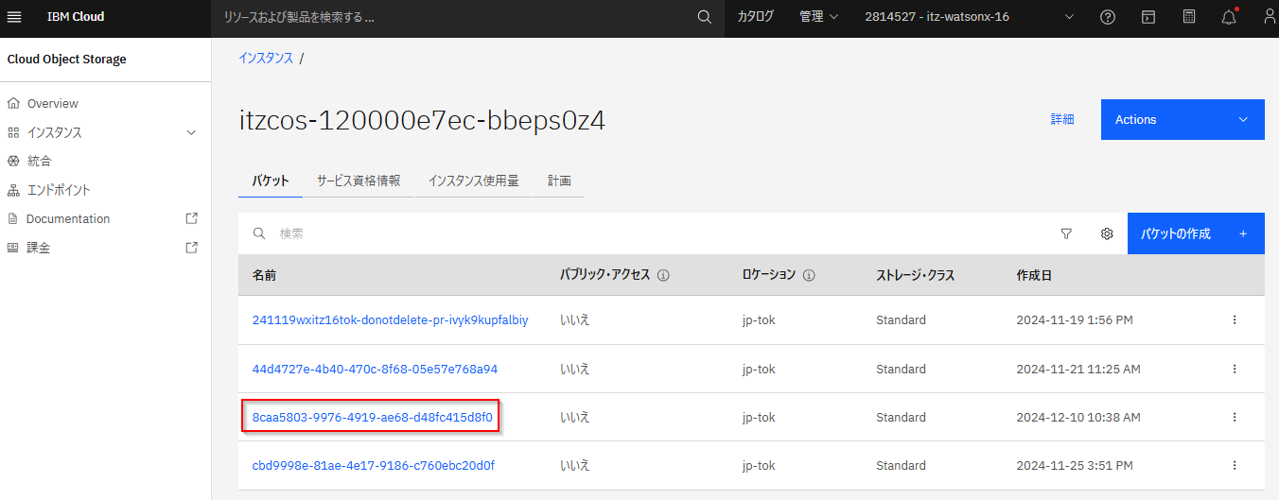Click the info icon next to ロケーション

pos(809,276)
